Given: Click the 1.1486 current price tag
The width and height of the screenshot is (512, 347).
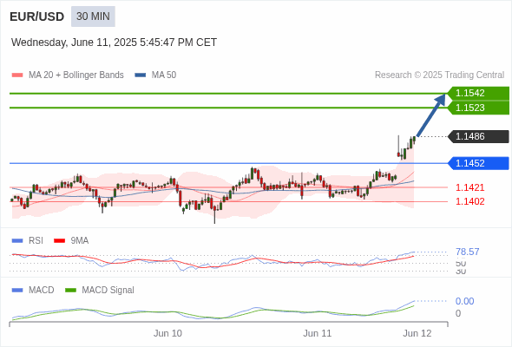Looking at the screenshot, I should [478, 136].
